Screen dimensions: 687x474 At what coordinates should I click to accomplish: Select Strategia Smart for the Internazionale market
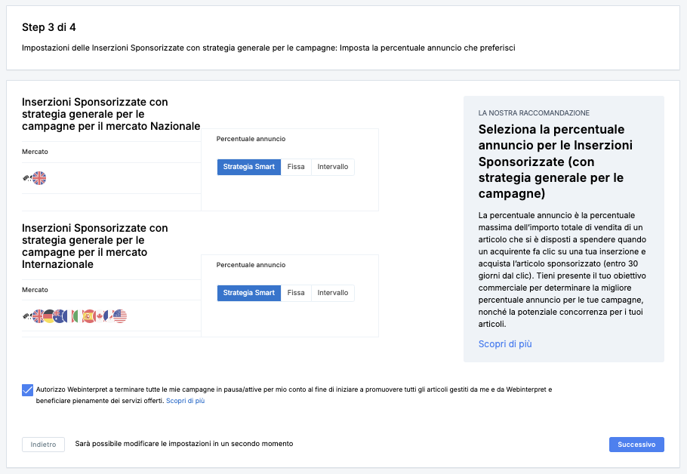point(249,293)
